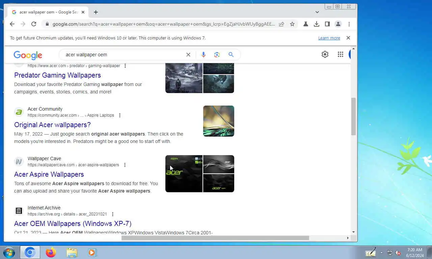Viewport: 432px width, 259px height.
Task: Click the Internet Archive favicon
Action: [19, 211]
